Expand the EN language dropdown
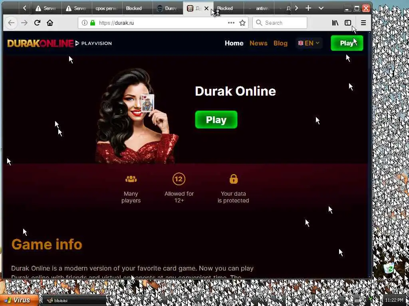 309,43
